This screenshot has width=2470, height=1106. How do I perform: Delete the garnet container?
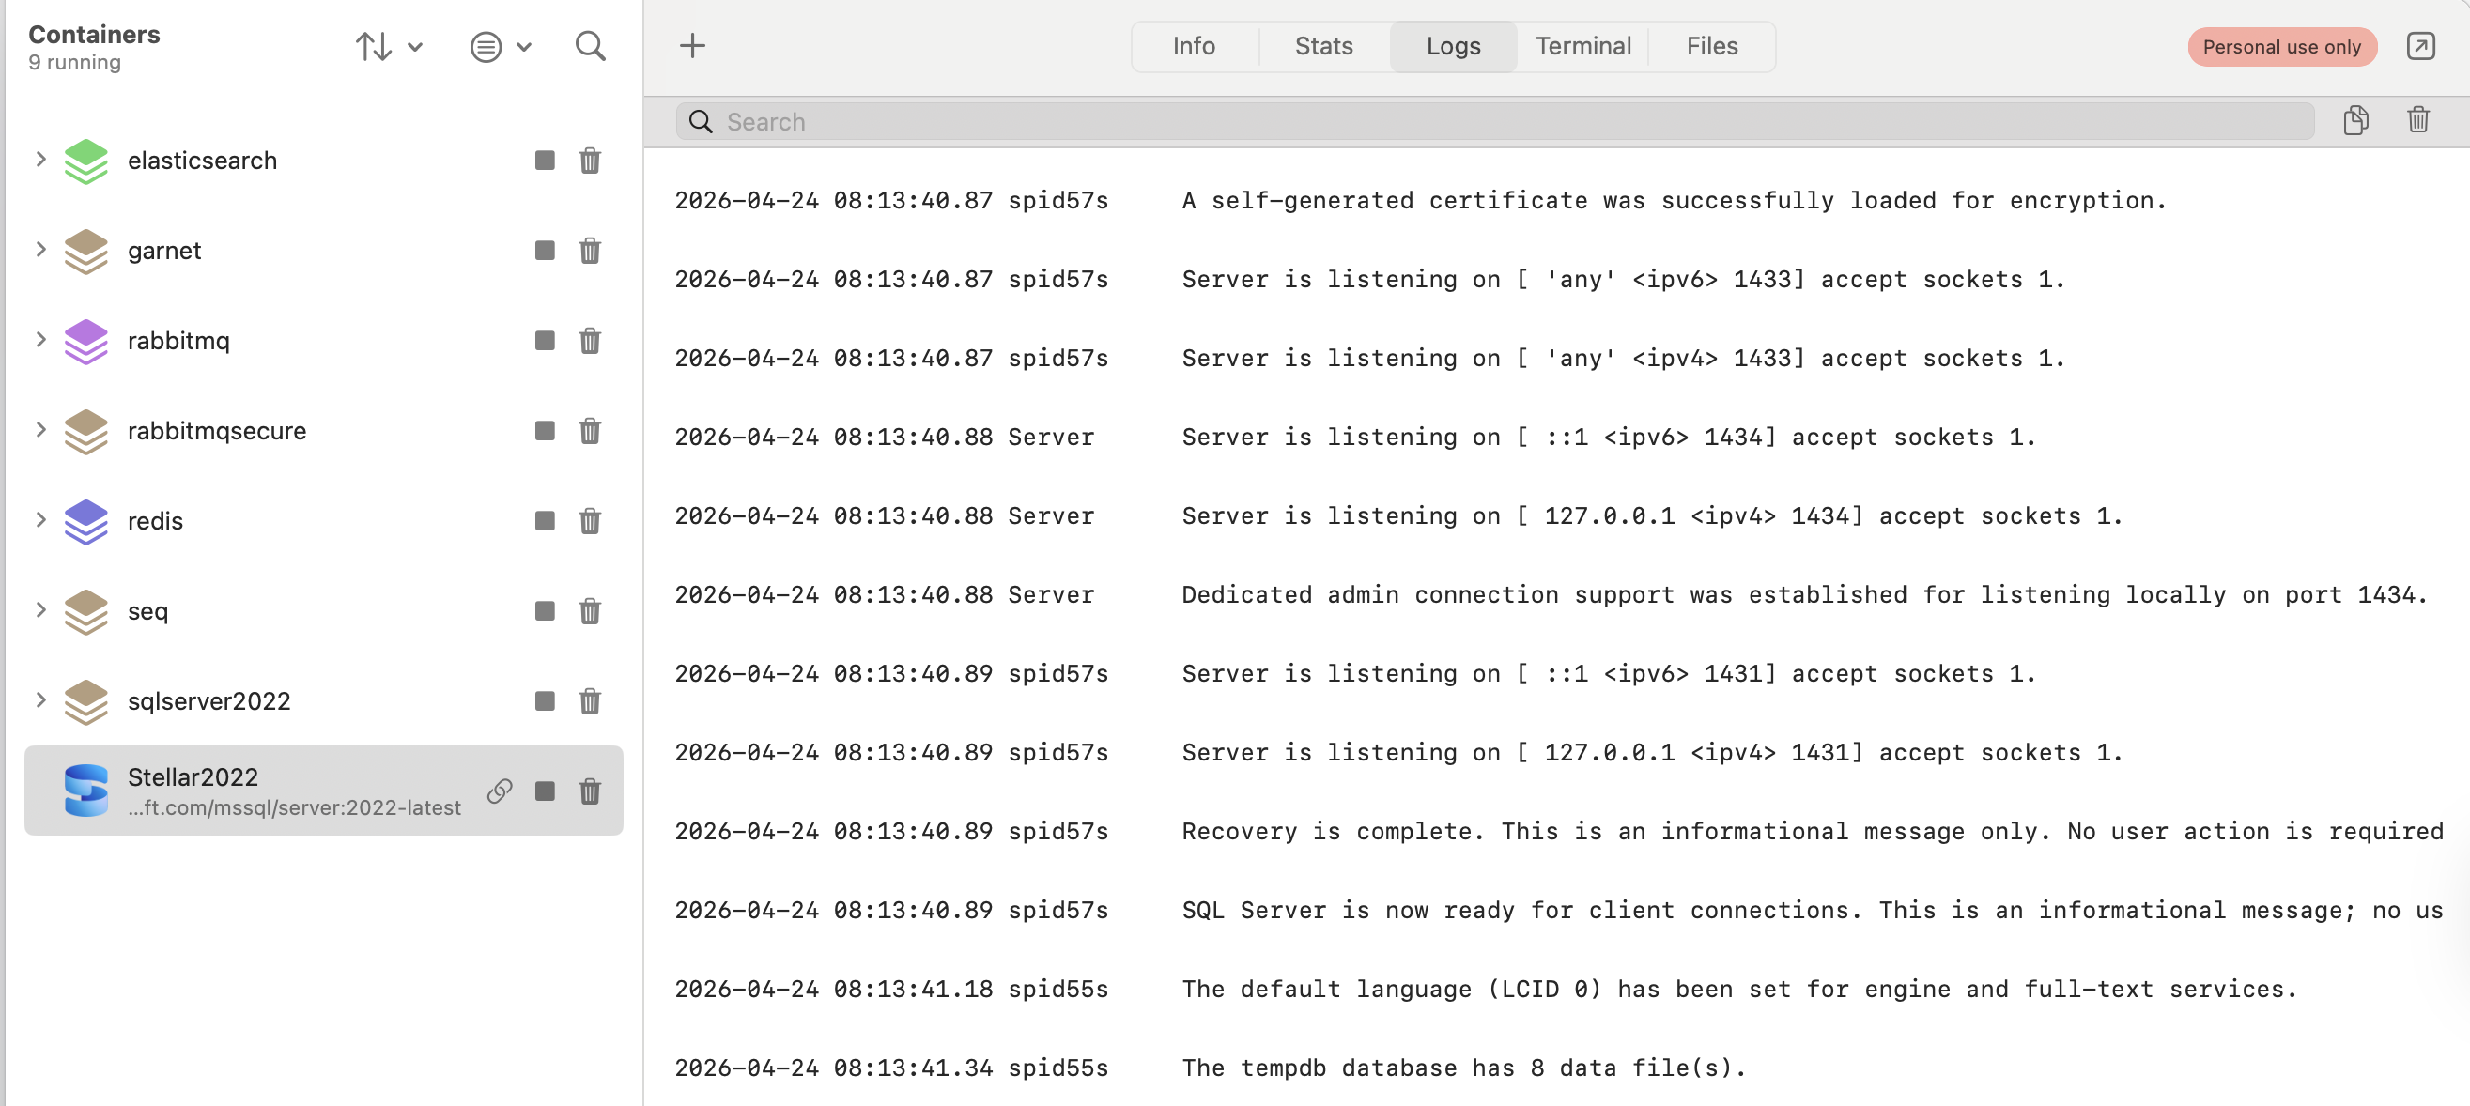coord(590,250)
